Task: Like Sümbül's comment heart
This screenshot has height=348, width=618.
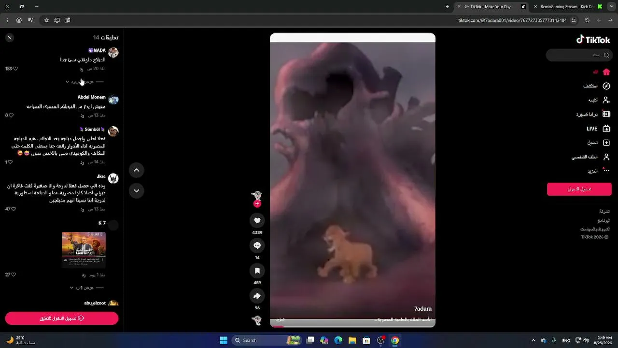Action: click(x=11, y=162)
